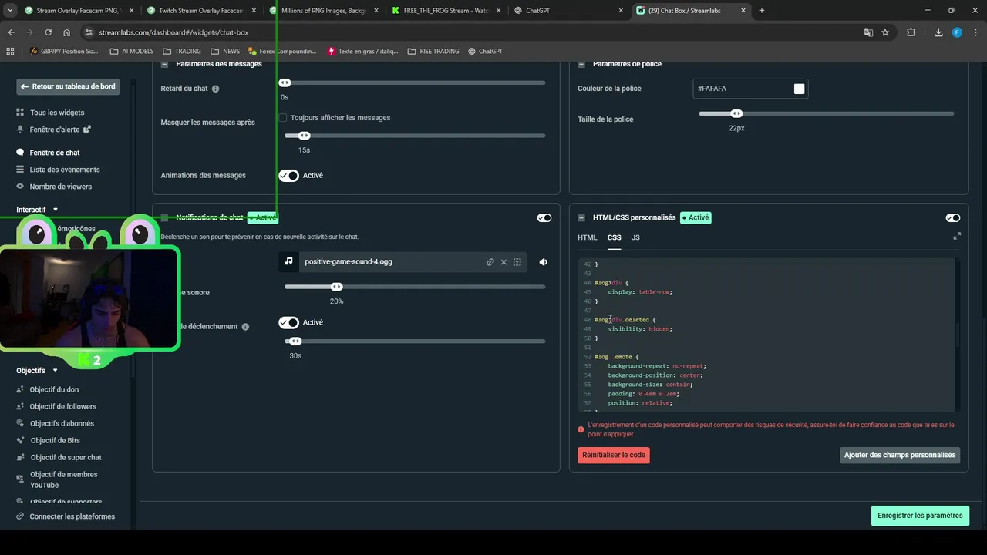Toggle HTML/CSS personnalisés switch
987x555 pixels.
click(953, 218)
